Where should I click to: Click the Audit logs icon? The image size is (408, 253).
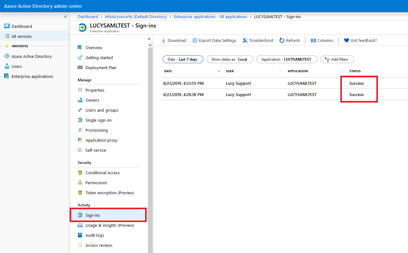coord(80,235)
